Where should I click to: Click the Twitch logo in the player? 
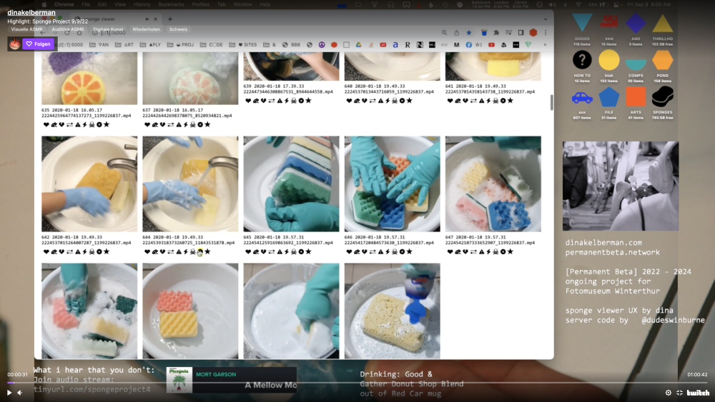698,393
